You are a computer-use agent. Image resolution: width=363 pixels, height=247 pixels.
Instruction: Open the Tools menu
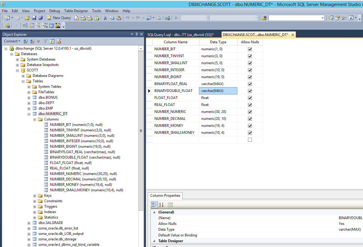tap(96, 11)
